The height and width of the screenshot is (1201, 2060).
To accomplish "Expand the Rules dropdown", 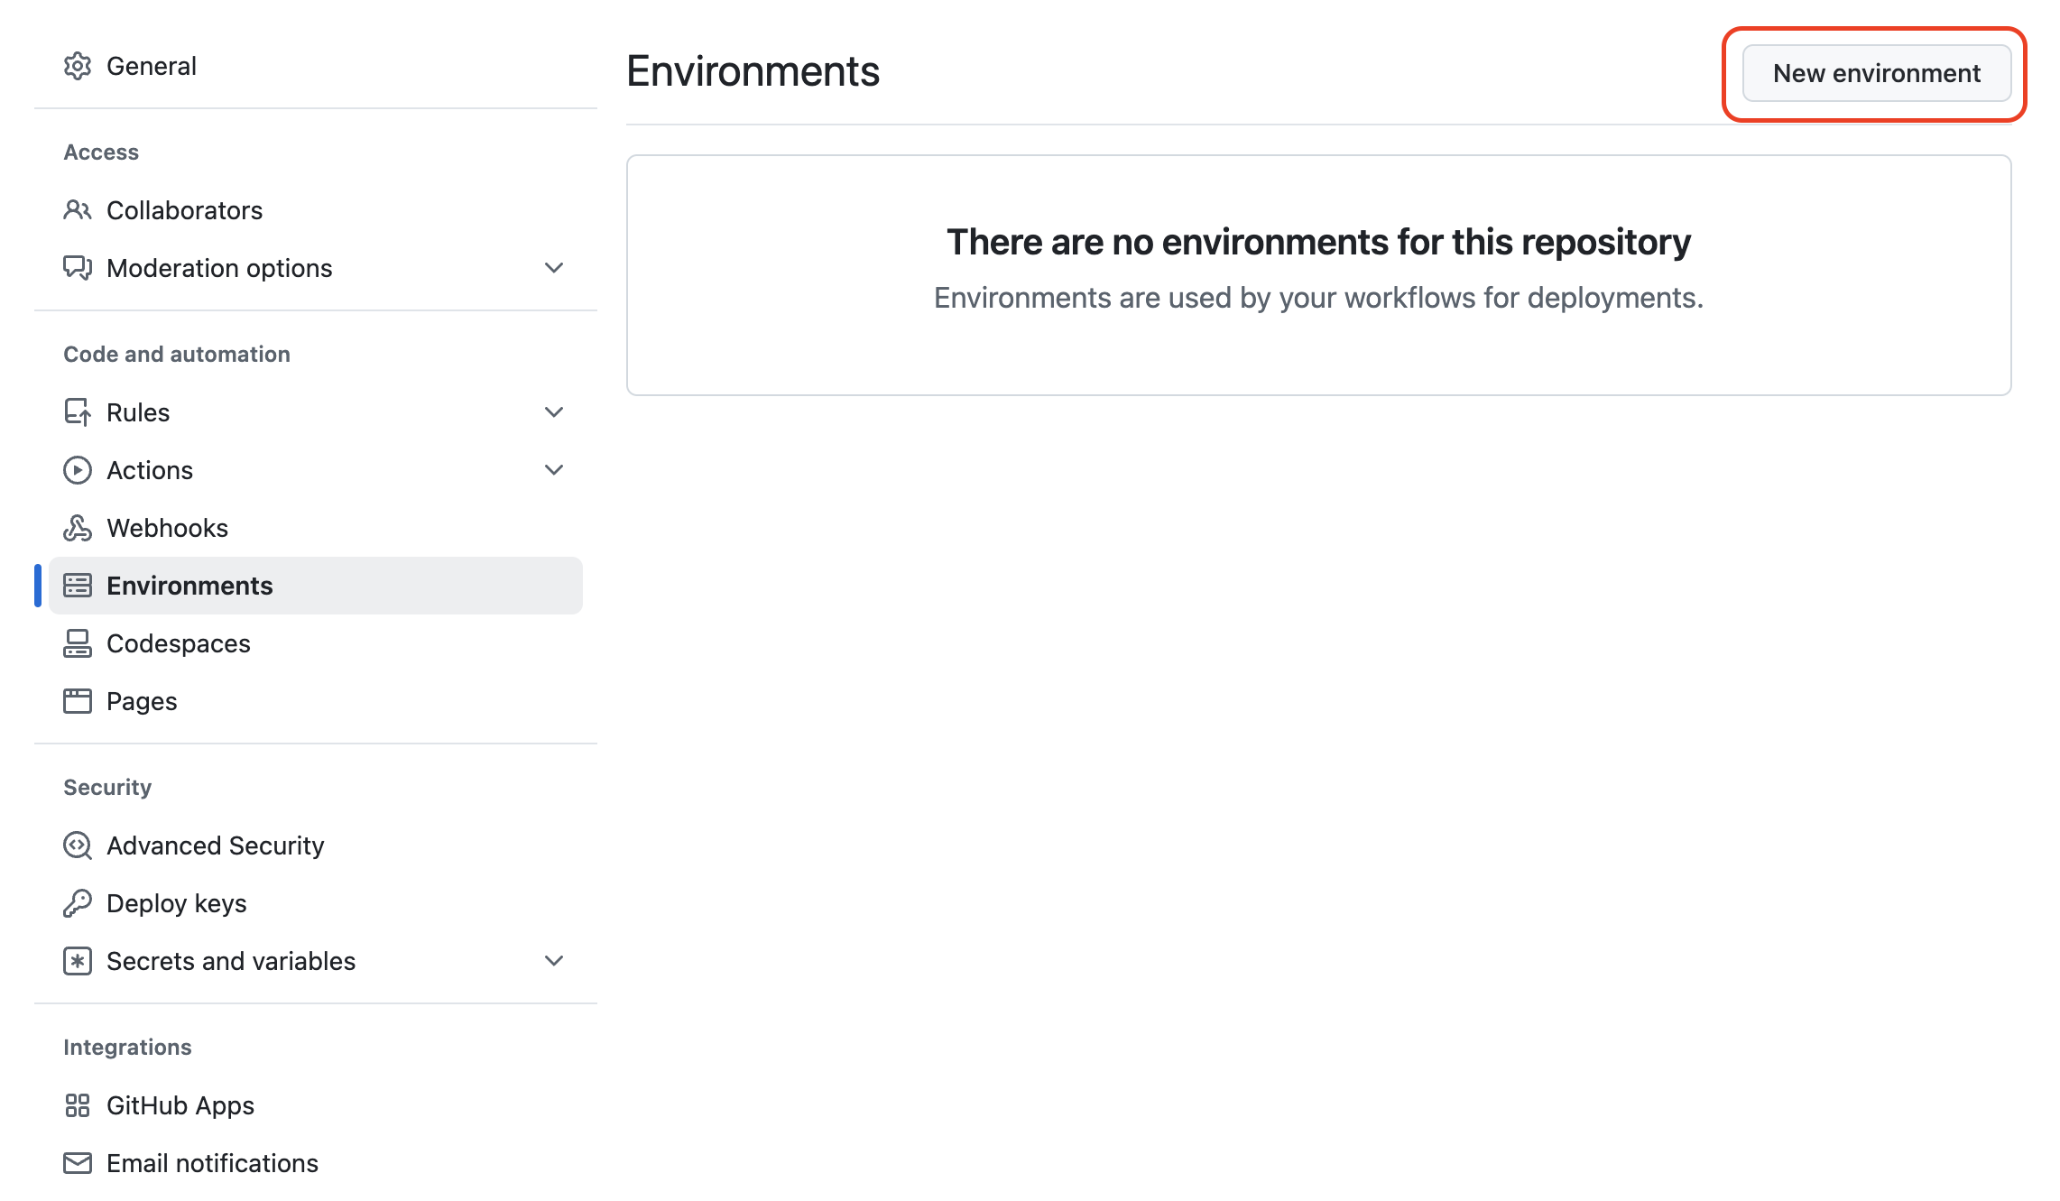I will 553,411.
